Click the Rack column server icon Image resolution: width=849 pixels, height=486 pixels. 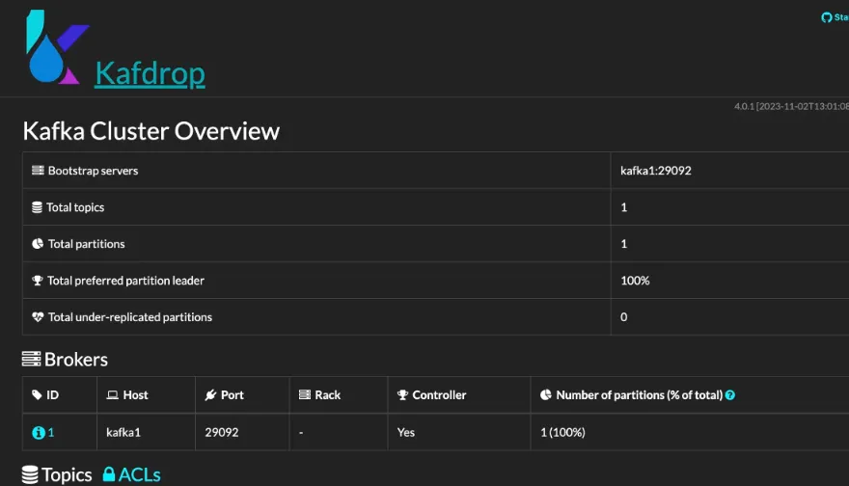pyautogui.click(x=305, y=394)
